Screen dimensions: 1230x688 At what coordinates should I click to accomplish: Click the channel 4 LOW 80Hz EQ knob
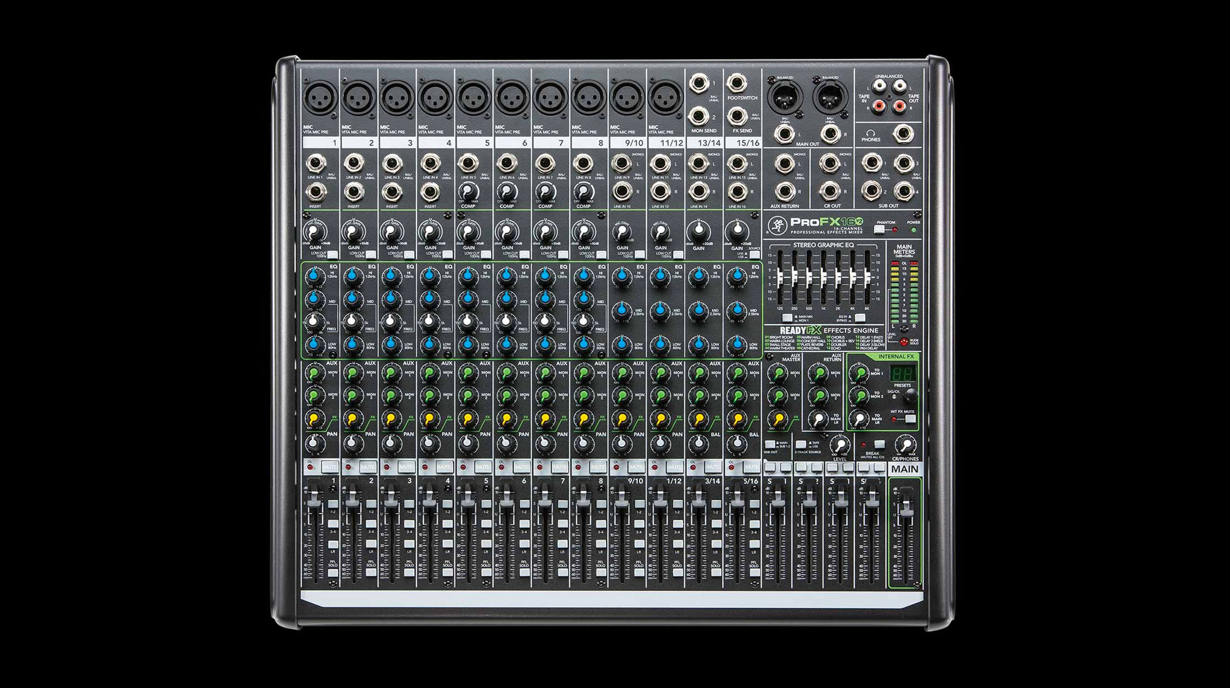(x=430, y=344)
